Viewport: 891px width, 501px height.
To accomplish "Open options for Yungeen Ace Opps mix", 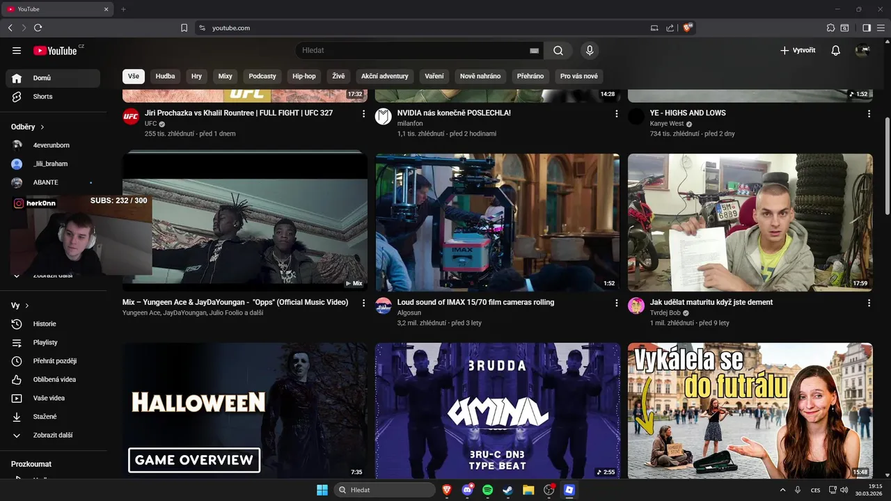I will pos(363,303).
